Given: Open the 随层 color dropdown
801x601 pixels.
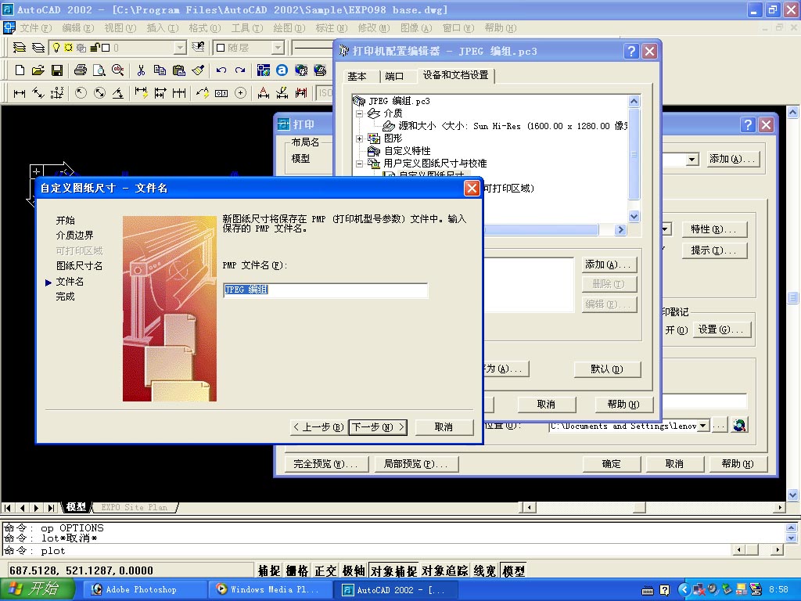Looking at the screenshot, I should [x=278, y=48].
